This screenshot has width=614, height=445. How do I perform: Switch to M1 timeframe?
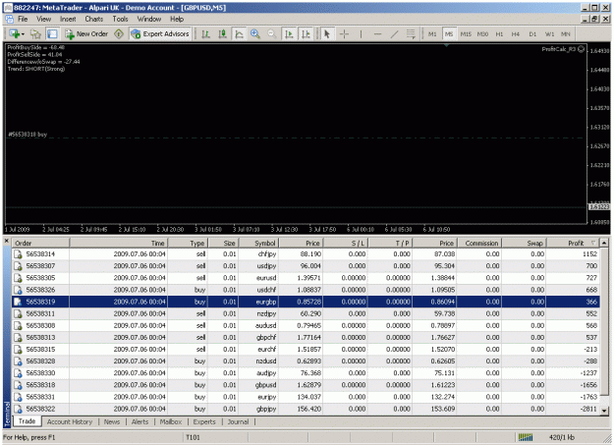(432, 34)
